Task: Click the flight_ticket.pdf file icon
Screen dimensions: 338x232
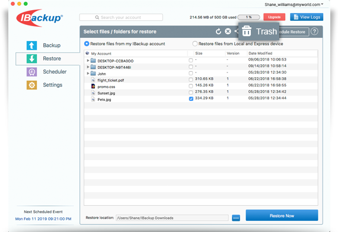Action: click(93, 80)
